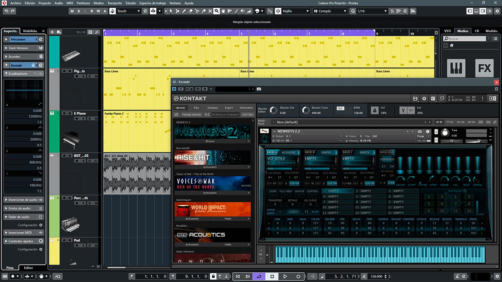
Task: Select the Range Selection tool
Action: pyautogui.click(x=177, y=11)
